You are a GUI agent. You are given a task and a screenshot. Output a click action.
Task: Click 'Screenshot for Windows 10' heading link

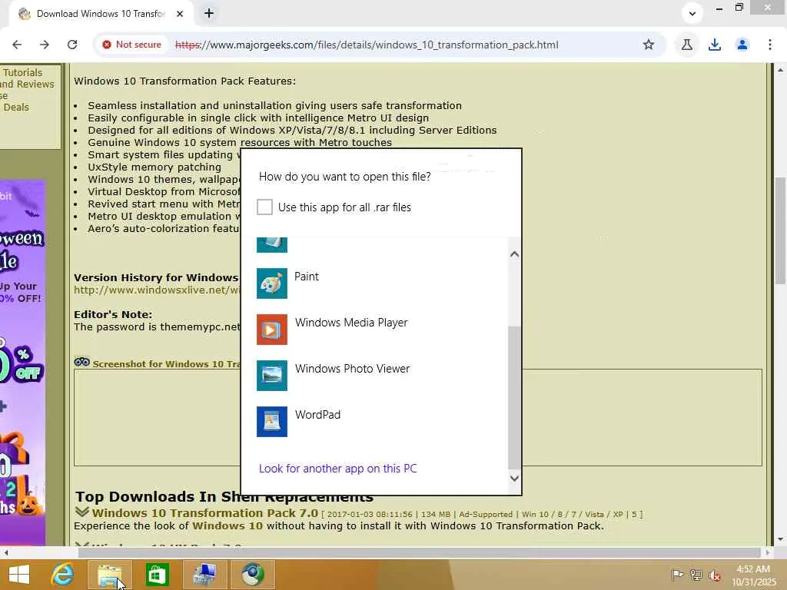[166, 364]
